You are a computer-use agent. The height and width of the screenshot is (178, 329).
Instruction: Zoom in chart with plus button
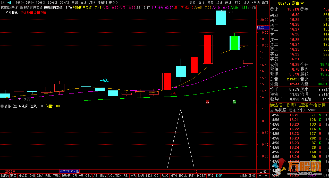tap(260, 176)
